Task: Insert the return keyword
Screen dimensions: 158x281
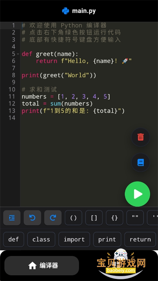Action: (140, 240)
